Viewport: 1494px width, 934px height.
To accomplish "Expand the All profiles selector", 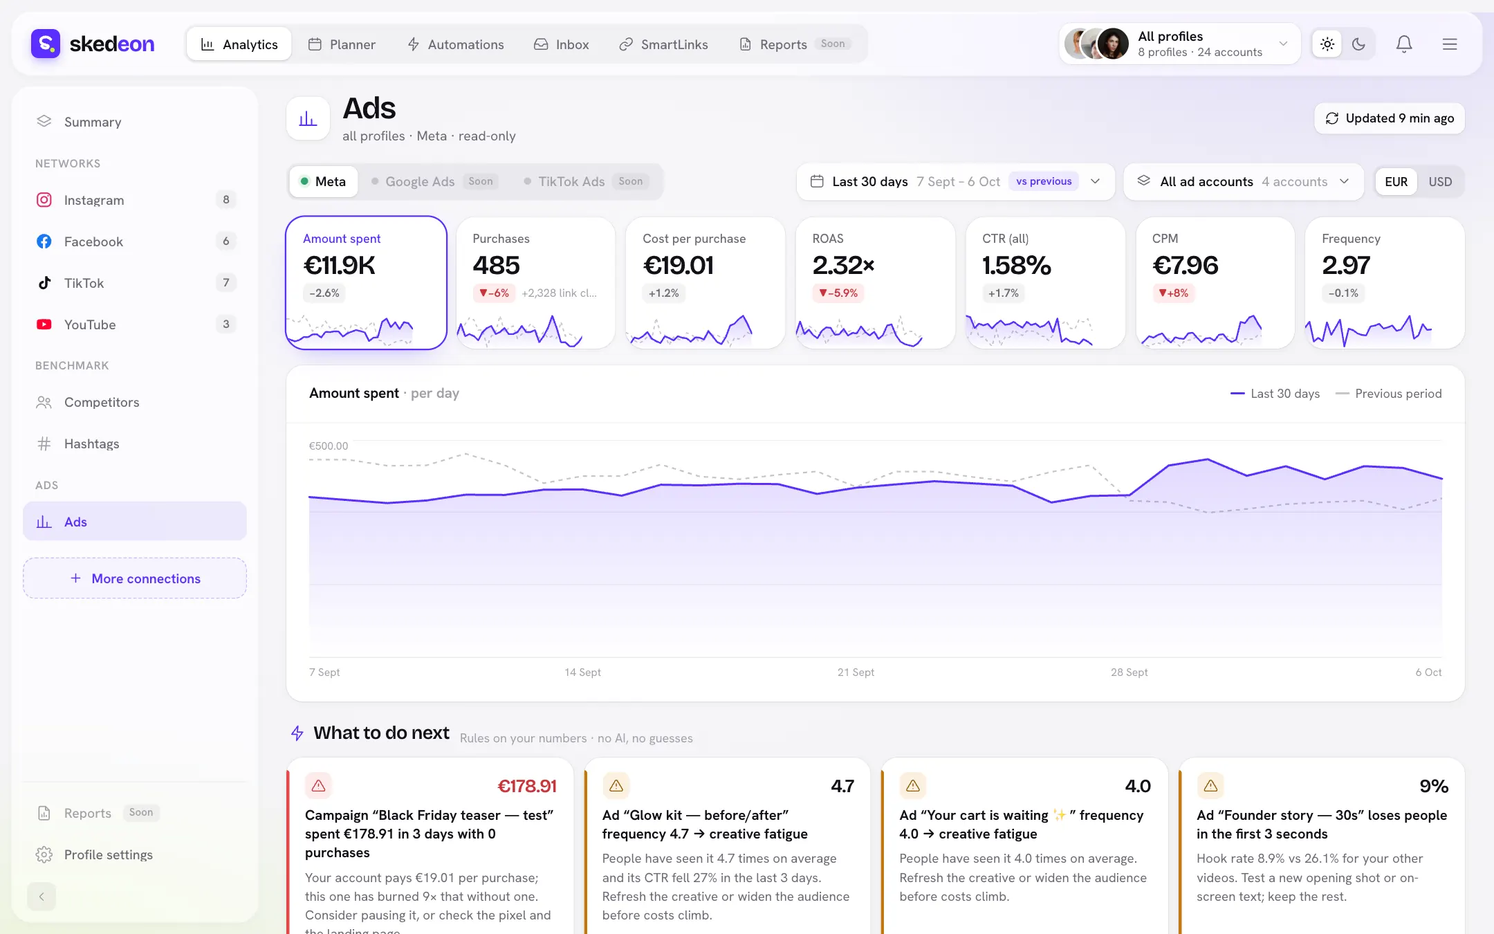I will 1180,44.
